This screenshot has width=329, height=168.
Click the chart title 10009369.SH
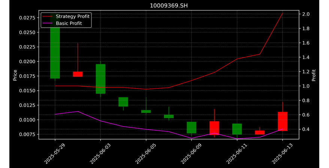(x=169, y=6)
